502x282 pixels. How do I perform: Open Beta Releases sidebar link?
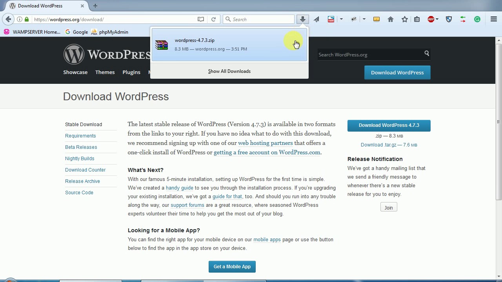click(x=81, y=147)
